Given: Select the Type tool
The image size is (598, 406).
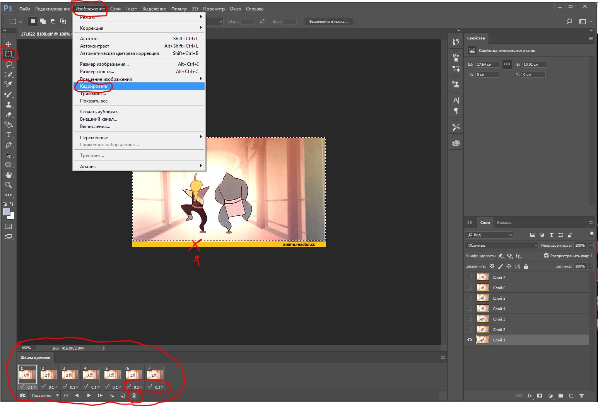Looking at the screenshot, I should pyautogui.click(x=9, y=135).
